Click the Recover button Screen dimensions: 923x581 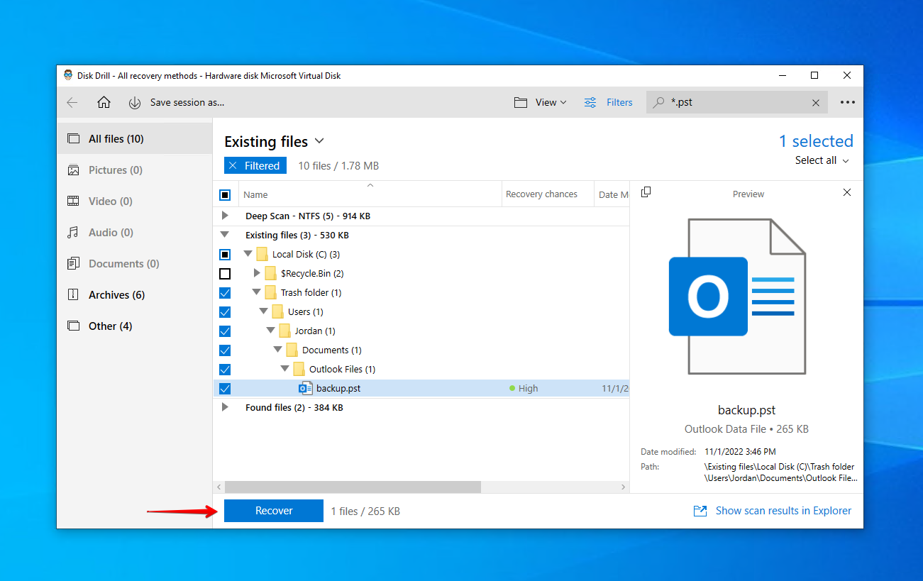click(x=274, y=511)
